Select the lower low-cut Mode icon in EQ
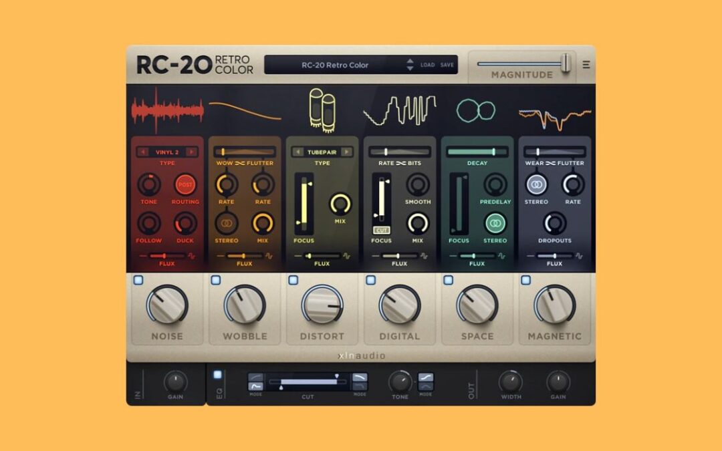722x451 pixels. pyautogui.click(x=255, y=386)
